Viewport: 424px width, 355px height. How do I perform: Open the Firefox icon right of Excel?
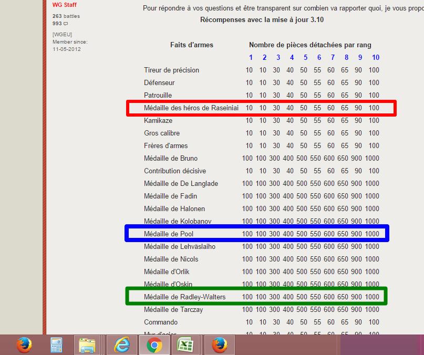219,345
